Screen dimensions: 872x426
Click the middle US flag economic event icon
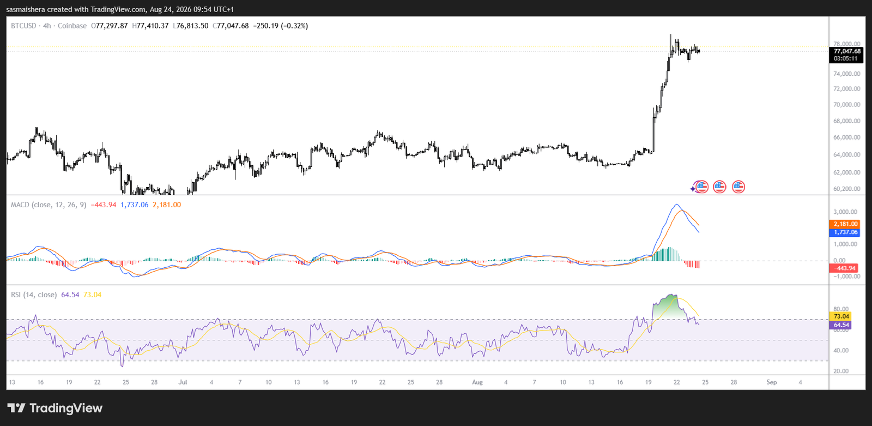(x=719, y=187)
